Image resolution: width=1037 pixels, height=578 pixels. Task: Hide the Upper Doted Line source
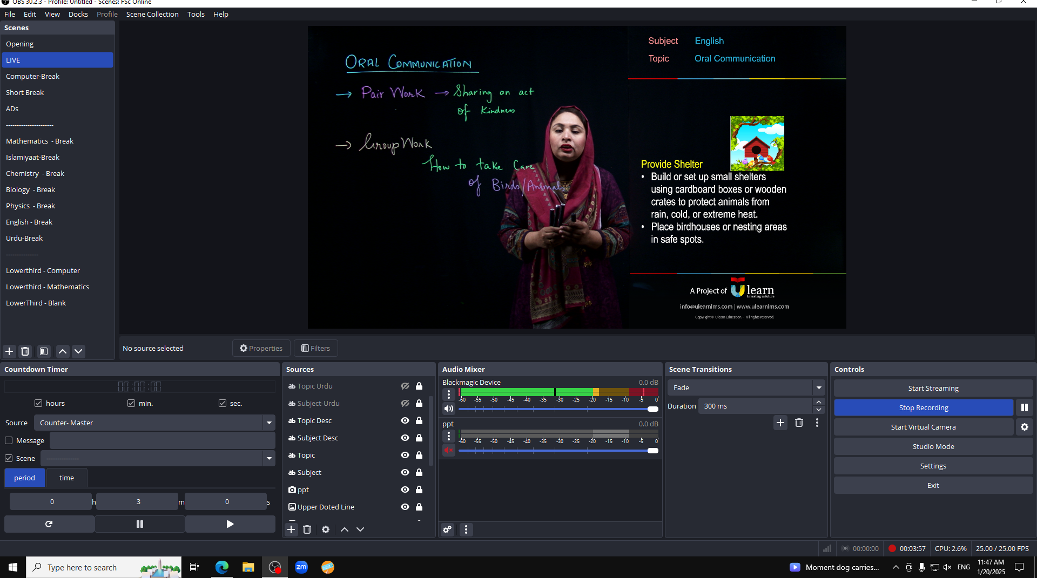click(x=405, y=507)
